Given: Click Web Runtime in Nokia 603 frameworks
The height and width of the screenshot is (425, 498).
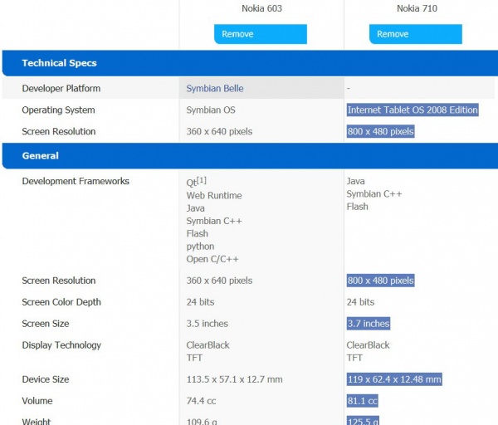Looking at the screenshot, I should (214, 196).
